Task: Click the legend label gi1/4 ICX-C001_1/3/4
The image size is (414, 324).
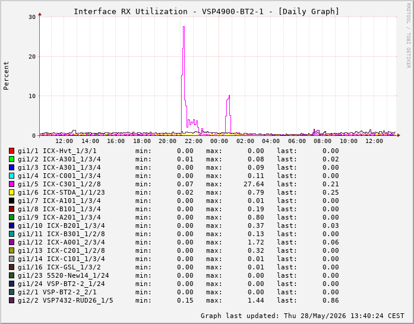Action: pyautogui.click(x=59, y=176)
